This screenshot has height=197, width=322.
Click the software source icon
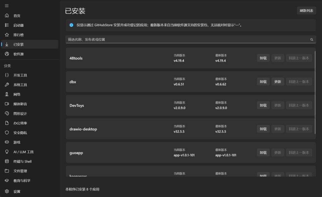[x=7, y=54]
